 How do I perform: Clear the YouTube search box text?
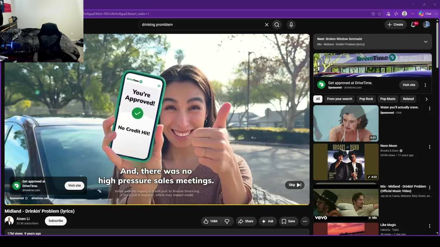tap(266, 25)
